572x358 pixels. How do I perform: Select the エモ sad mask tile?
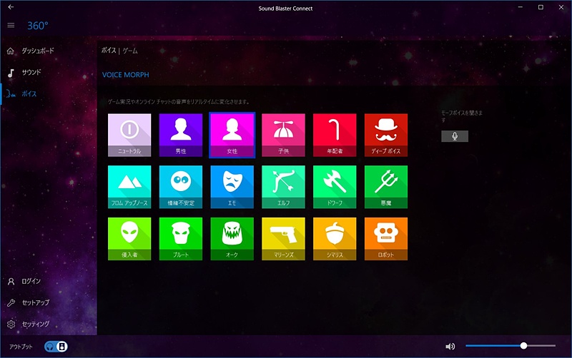(232, 187)
